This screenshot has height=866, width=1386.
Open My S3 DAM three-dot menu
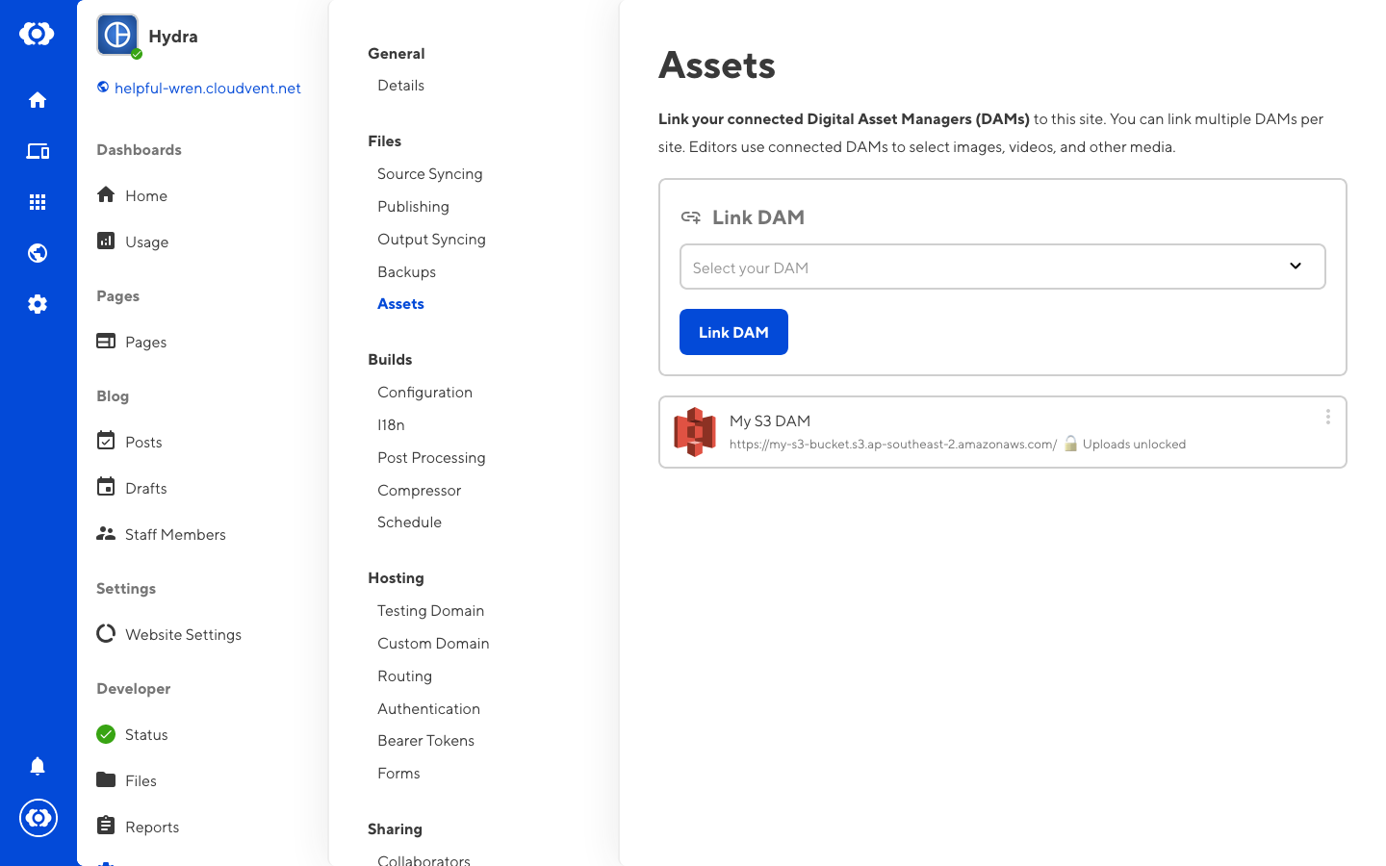tap(1327, 417)
